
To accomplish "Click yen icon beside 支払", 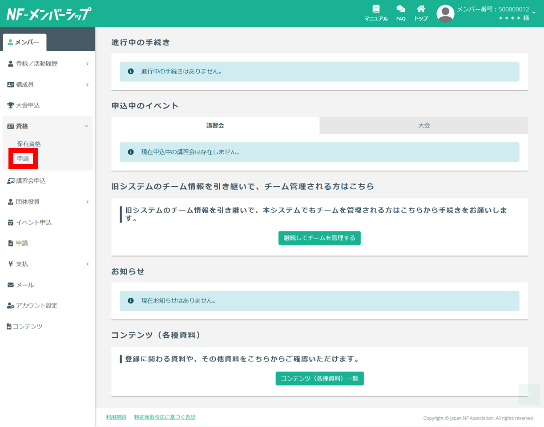I will pyautogui.click(x=11, y=264).
